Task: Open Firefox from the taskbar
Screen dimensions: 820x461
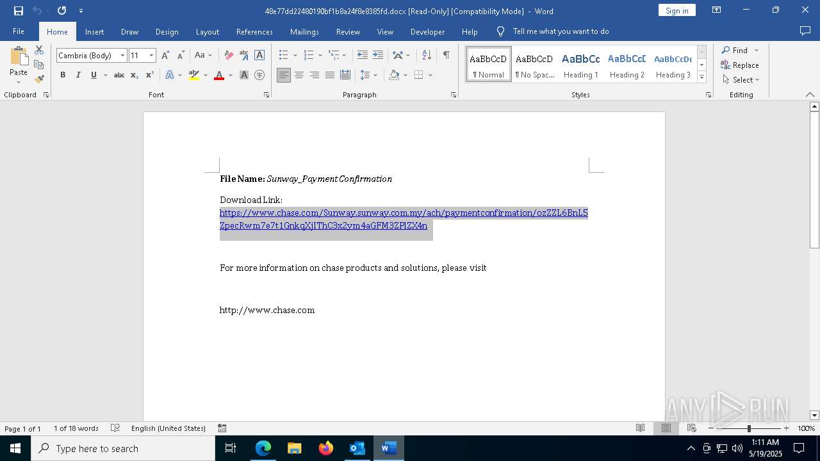Action: click(326, 448)
